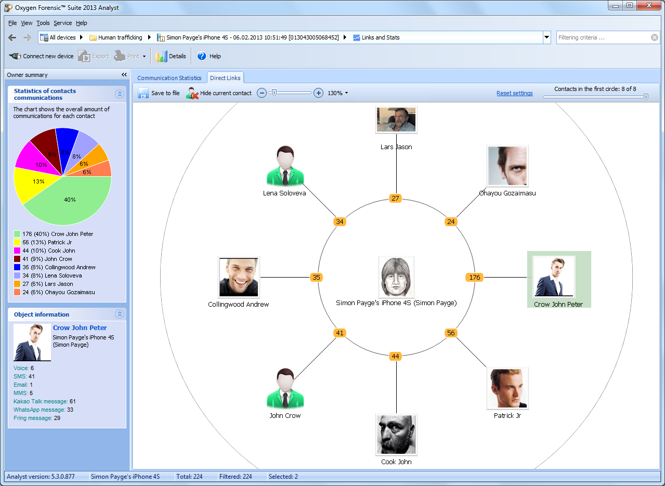The height and width of the screenshot is (486, 665).
Task: Open the Help menu
Action: click(82, 23)
